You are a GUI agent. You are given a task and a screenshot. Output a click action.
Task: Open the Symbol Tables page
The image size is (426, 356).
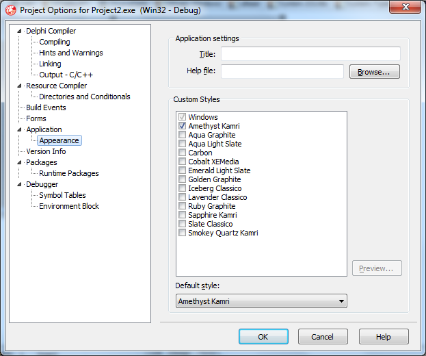62,195
